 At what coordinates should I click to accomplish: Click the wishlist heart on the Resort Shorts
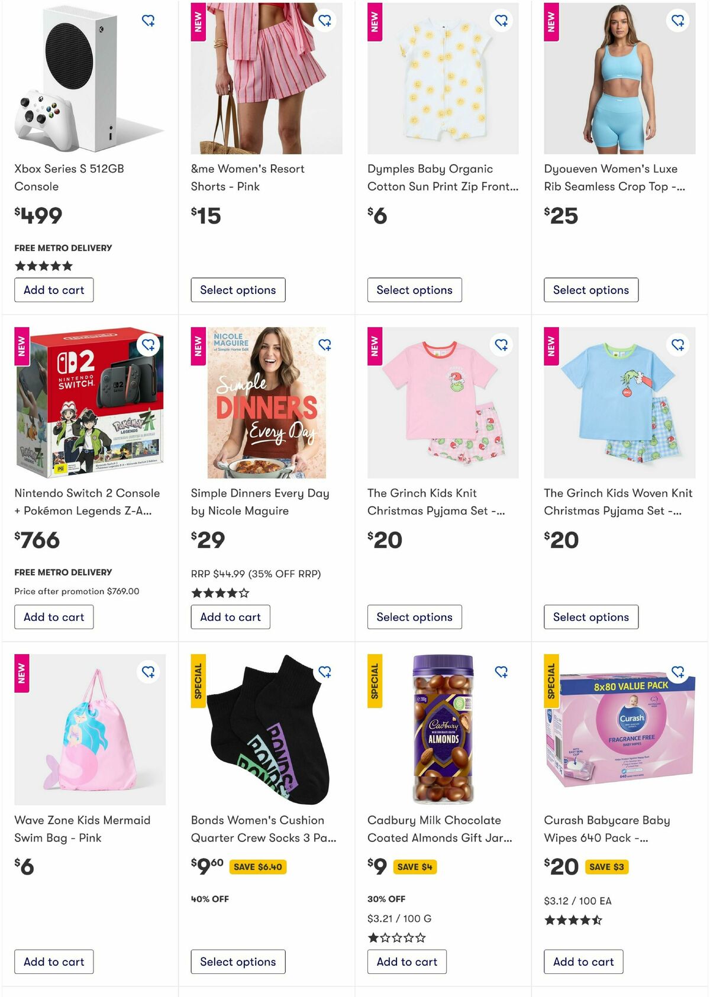(x=325, y=21)
